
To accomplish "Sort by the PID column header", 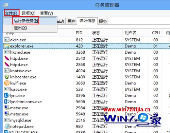I will point(79,33).
